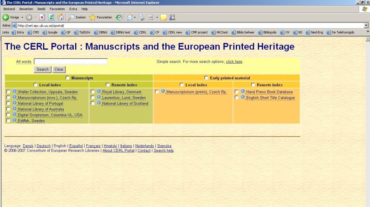The width and height of the screenshot is (370, 207).
Task: Open the Extra menu
Action: click(73, 9)
